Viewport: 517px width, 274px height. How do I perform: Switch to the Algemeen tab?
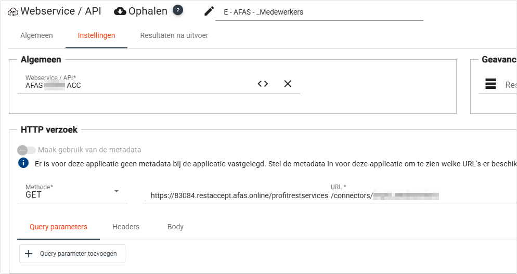point(36,36)
